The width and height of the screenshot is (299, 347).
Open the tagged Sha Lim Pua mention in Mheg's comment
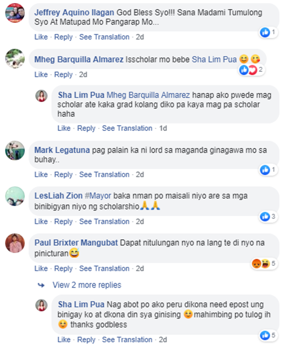pyautogui.click(x=214, y=59)
